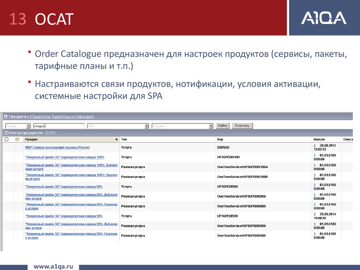
Task: Open the link 'периодическая скидка 100%' service
Action: pyautogui.click(x=65, y=157)
